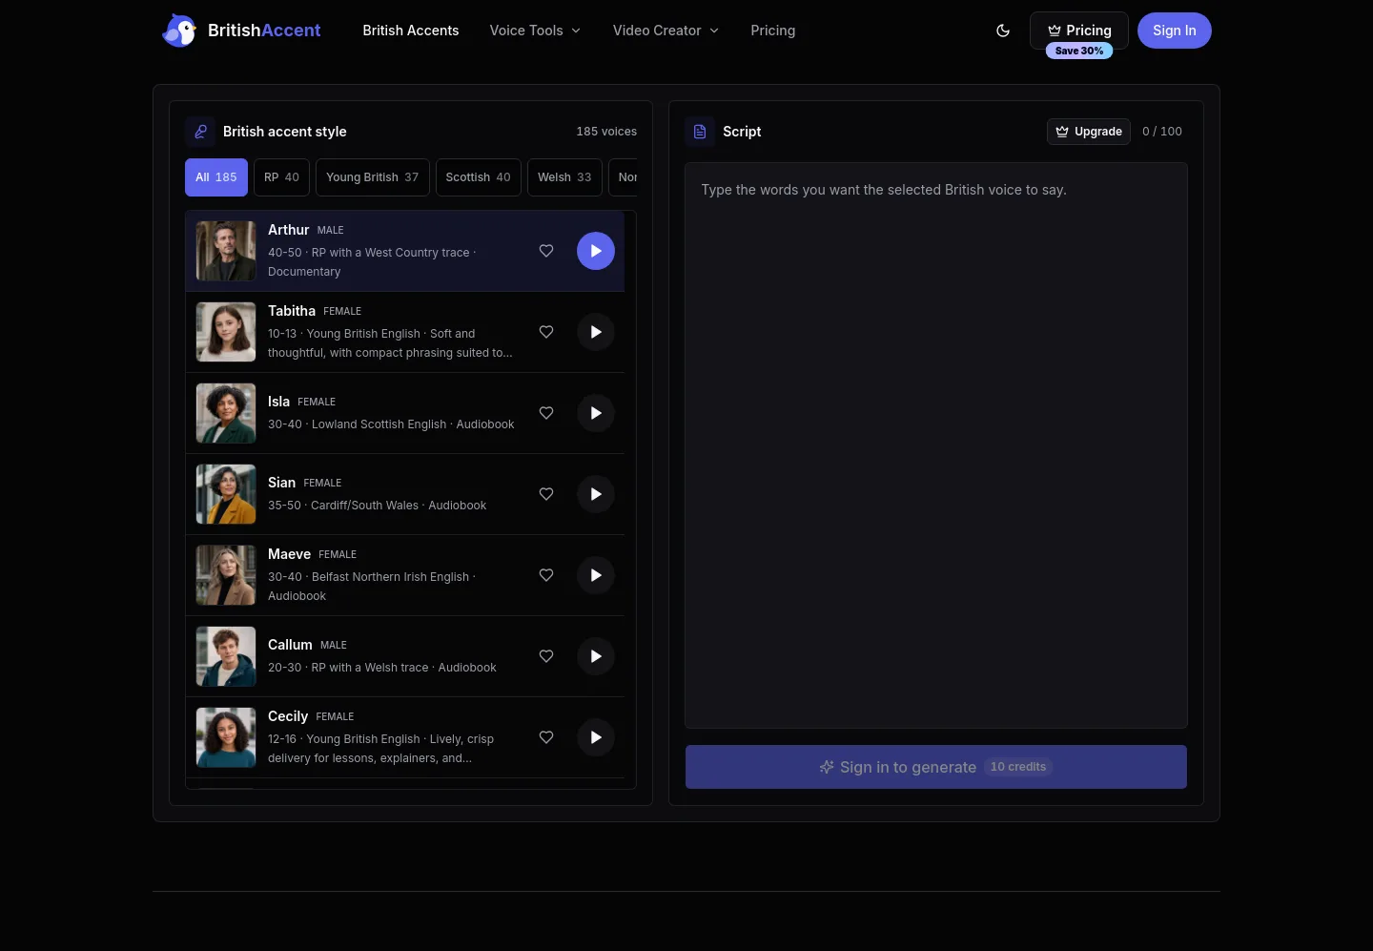1373x951 pixels.
Task: Open the British Accents nav item
Action: (411, 31)
